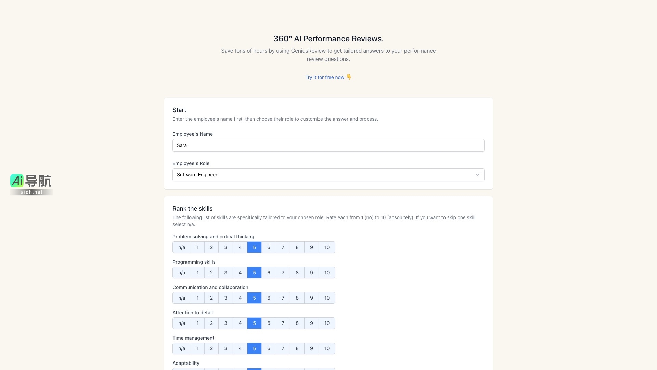Select the highlighted 5 for Programming skills
This screenshot has width=657, height=370.
point(254,273)
